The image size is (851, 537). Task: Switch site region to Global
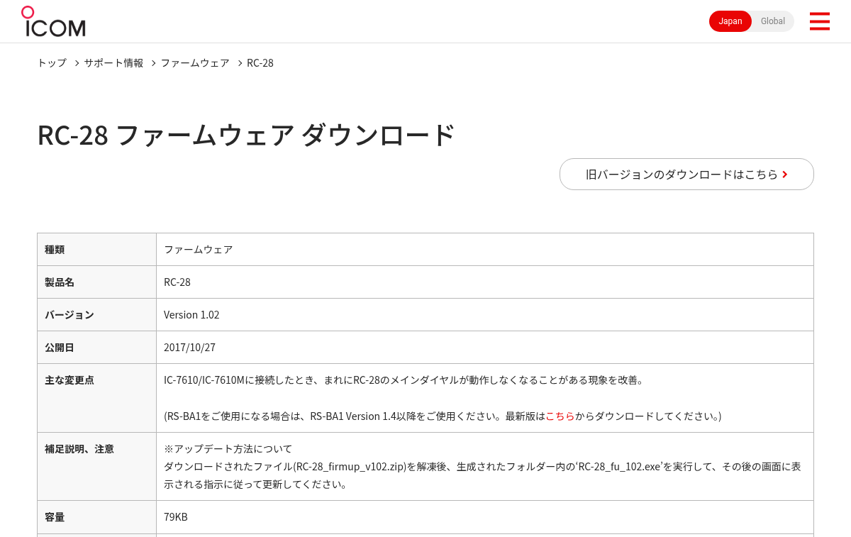tap(773, 21)
